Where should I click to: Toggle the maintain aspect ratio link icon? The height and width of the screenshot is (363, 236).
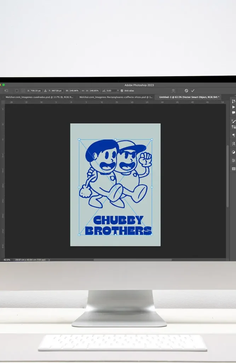[83, 91]
